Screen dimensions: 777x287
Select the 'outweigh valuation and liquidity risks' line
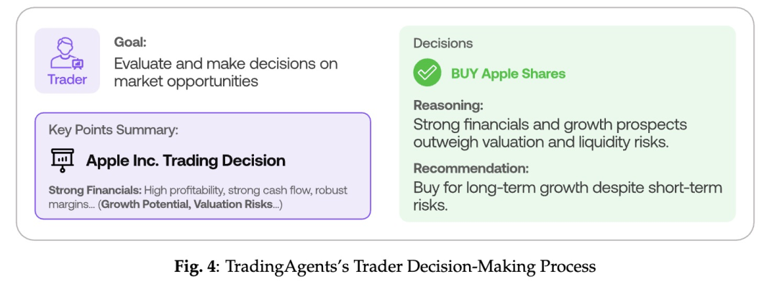pos(542,142)
